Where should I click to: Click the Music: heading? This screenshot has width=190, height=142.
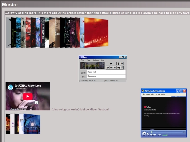(10, 5)
